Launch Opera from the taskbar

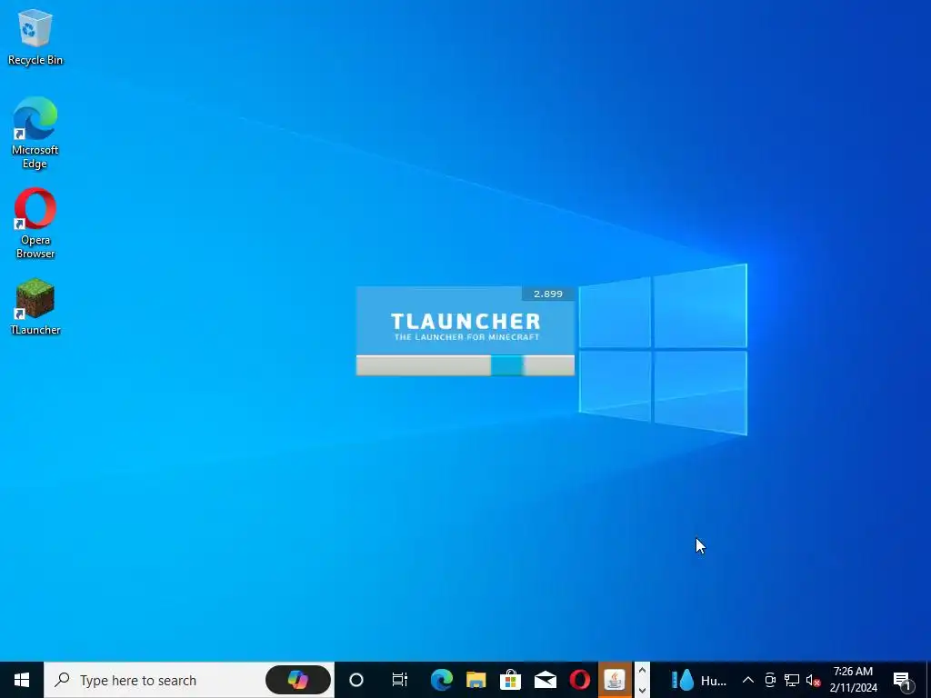[579, 680]
